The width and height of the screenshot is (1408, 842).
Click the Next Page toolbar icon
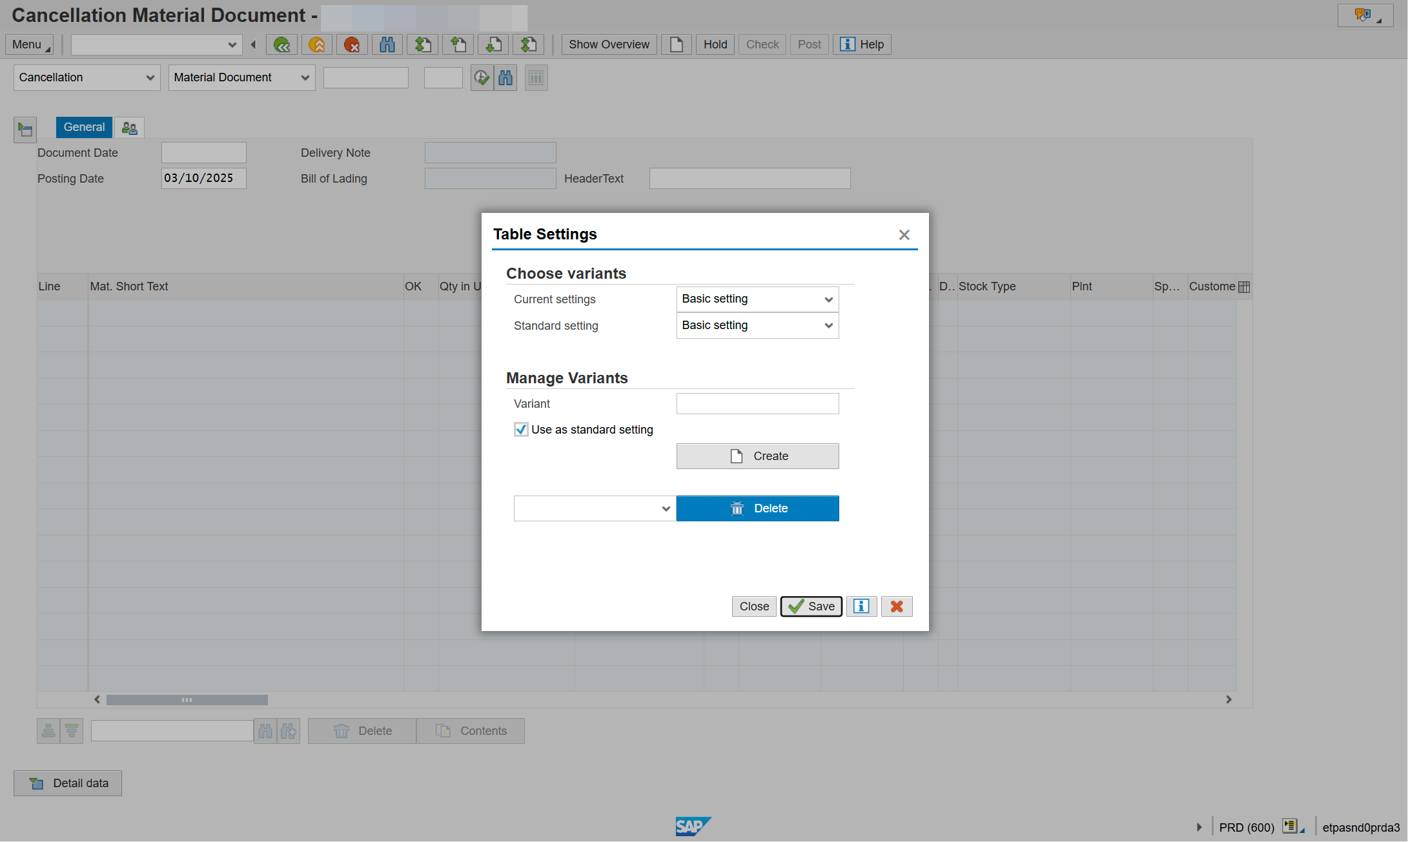493,45
